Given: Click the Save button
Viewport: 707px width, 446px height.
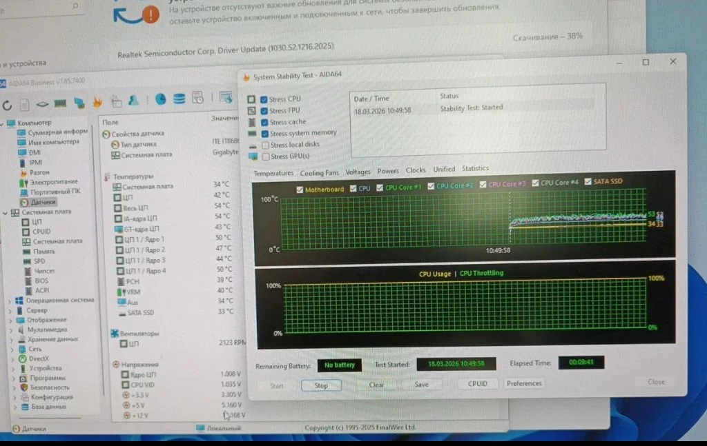Looking at the screenshot, I should tap(422, 385).
